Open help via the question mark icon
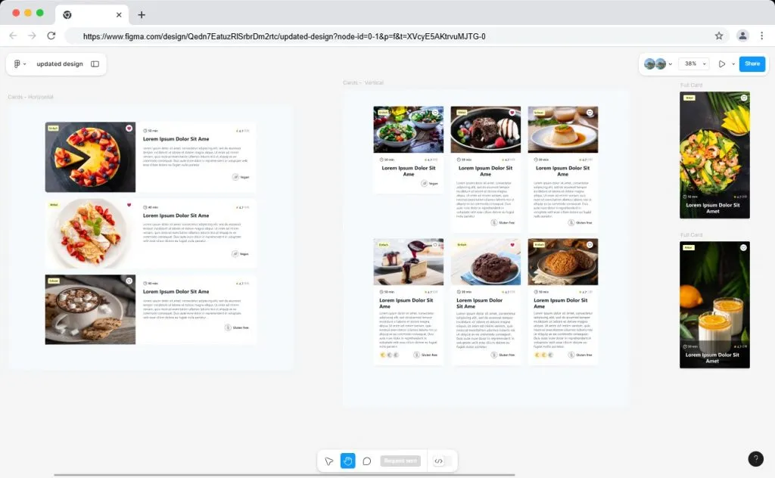The width and height of the screenshot is (775, 478). 755,459
